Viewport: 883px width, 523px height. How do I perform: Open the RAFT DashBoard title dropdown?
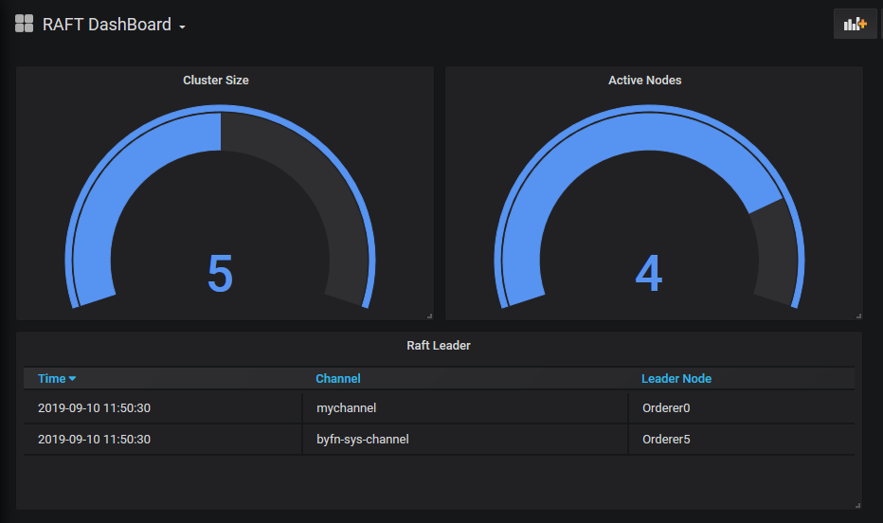(x=114, y=25)
